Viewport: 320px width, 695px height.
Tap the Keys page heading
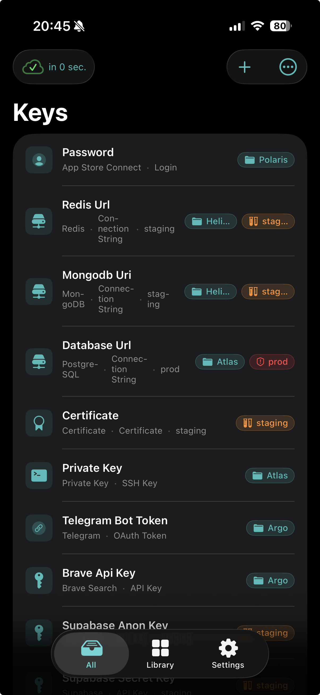tap(41, 113)
